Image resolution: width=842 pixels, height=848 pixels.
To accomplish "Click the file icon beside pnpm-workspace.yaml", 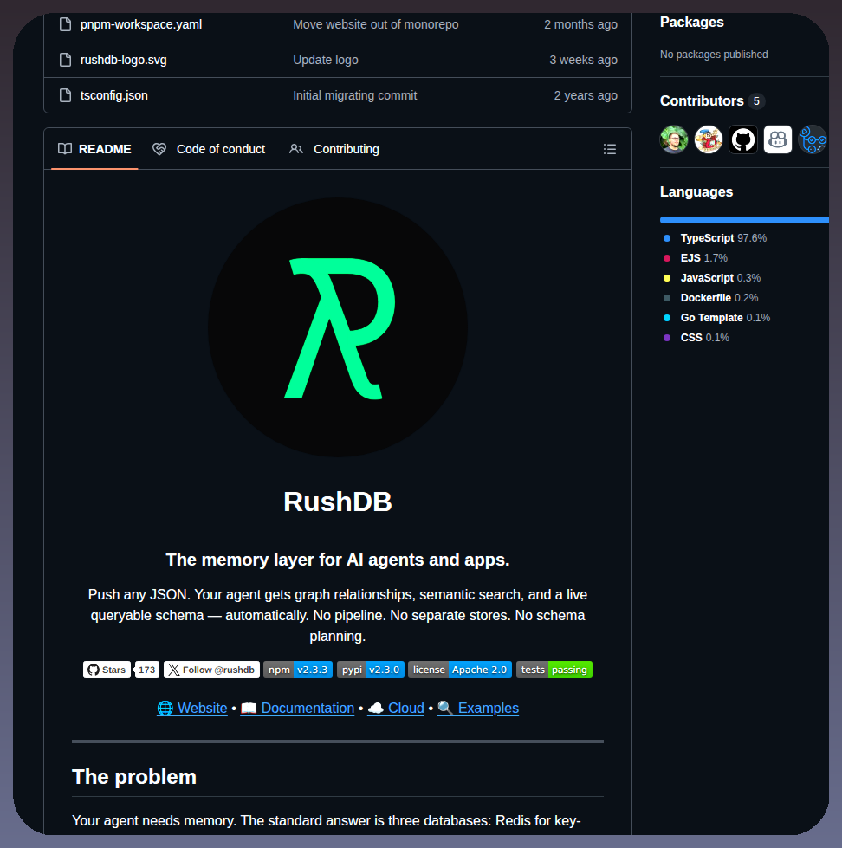I will tap(66, 24).
